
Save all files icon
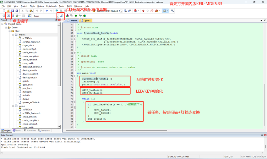click(17, 11)
